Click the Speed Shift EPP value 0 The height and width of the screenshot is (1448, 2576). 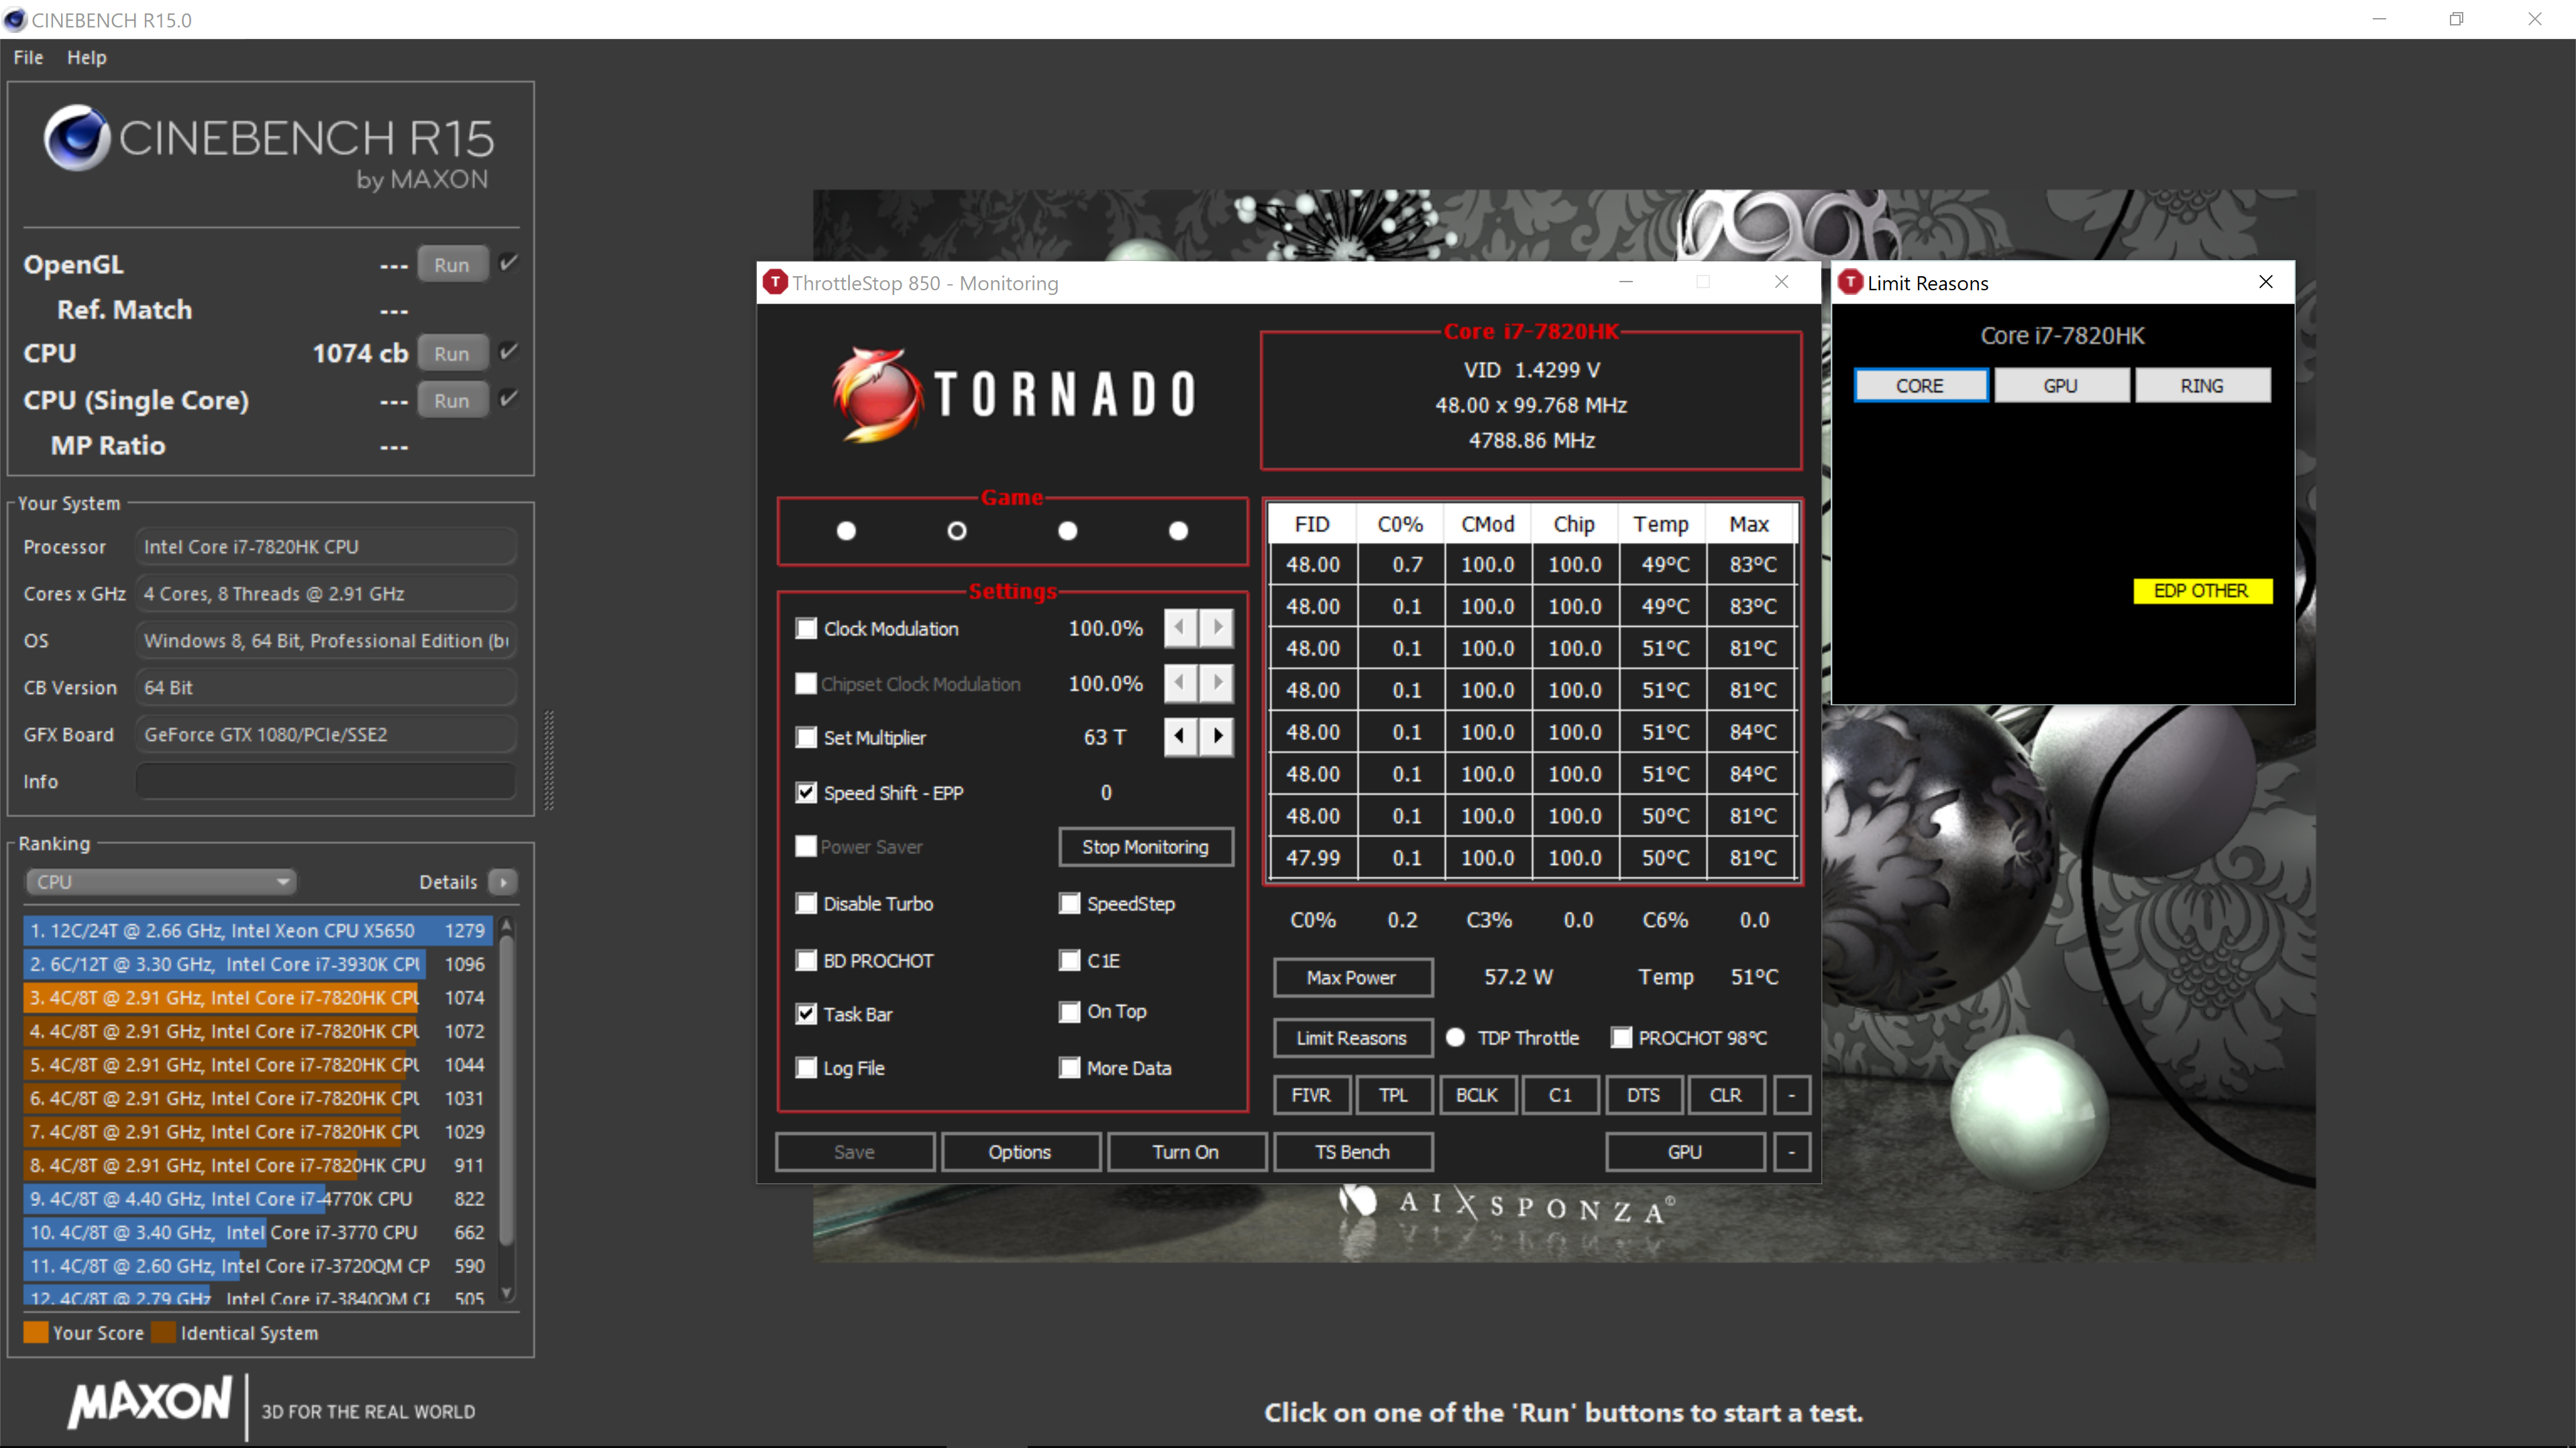[1106, 792]
